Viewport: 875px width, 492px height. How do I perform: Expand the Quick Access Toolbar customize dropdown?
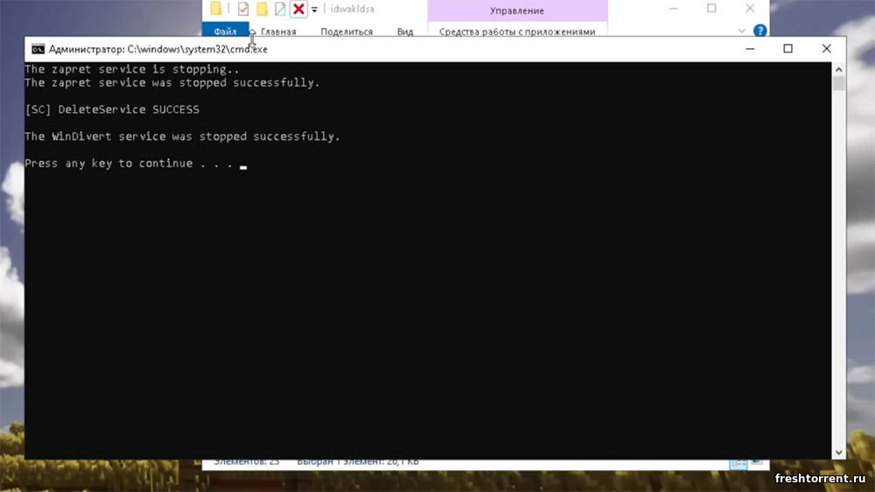coord(314,10)
